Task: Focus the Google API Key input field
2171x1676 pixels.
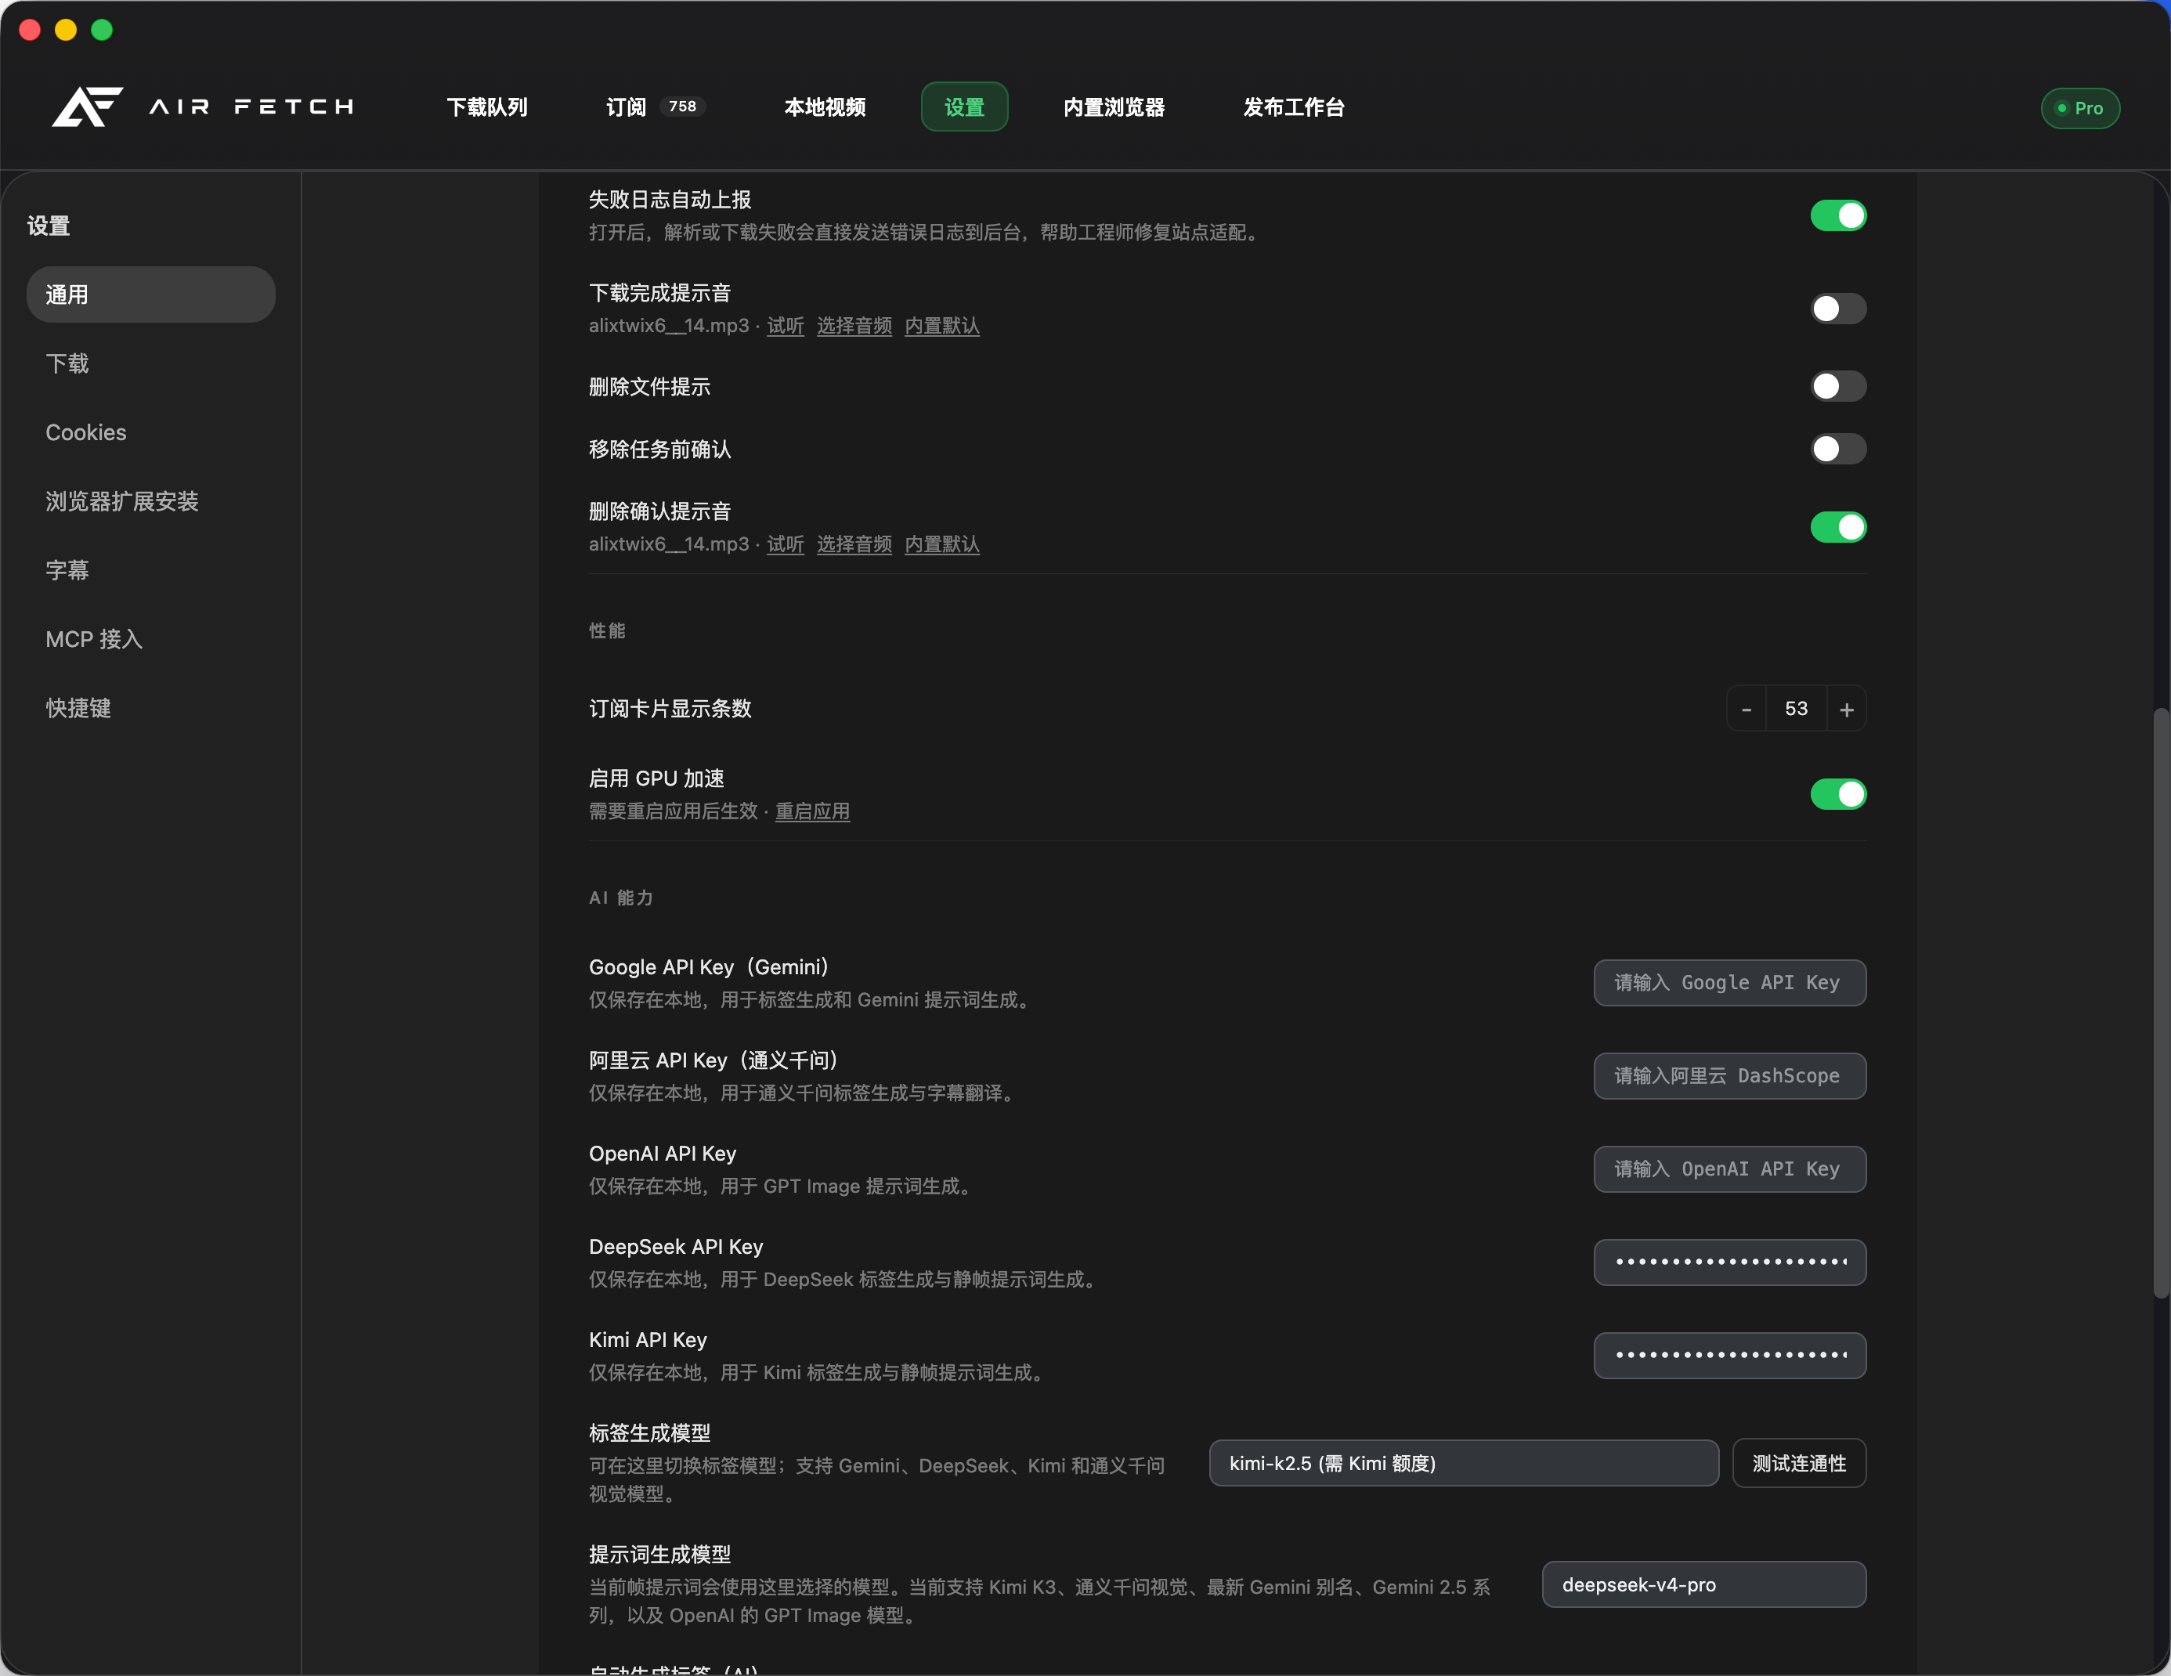Action: [1729, 982]
